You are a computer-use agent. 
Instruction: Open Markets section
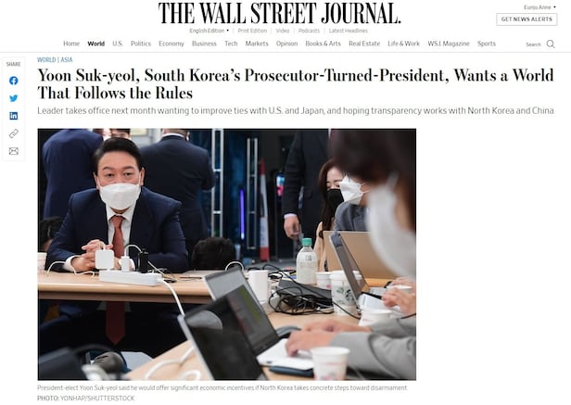[x=257, y=44]
